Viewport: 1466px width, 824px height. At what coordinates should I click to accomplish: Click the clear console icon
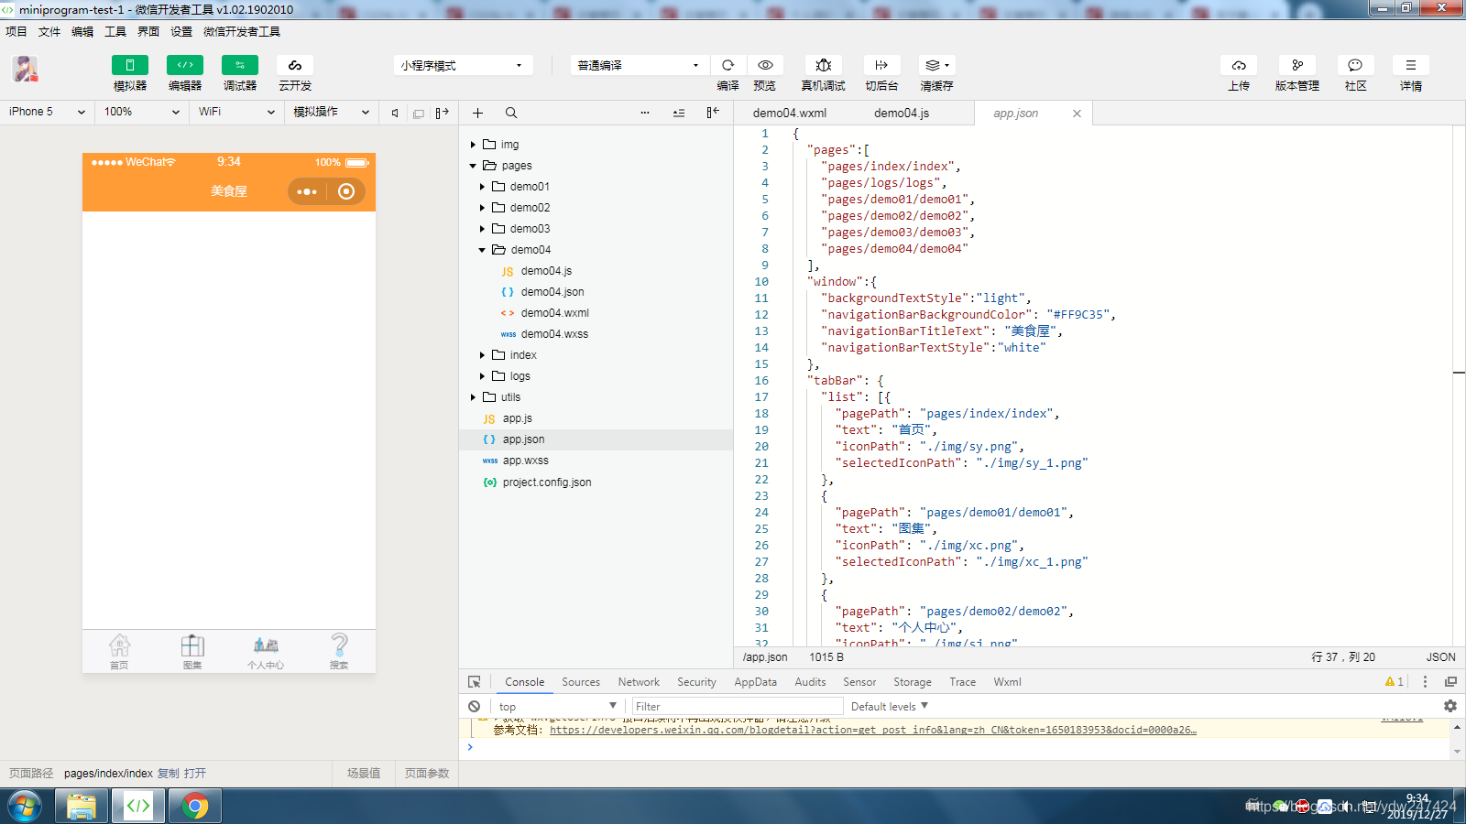tap(474, 706)
